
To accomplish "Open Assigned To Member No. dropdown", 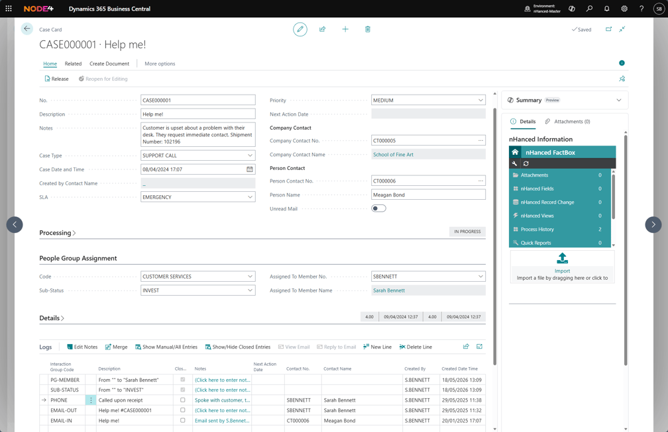I will (x=480, y=277).
